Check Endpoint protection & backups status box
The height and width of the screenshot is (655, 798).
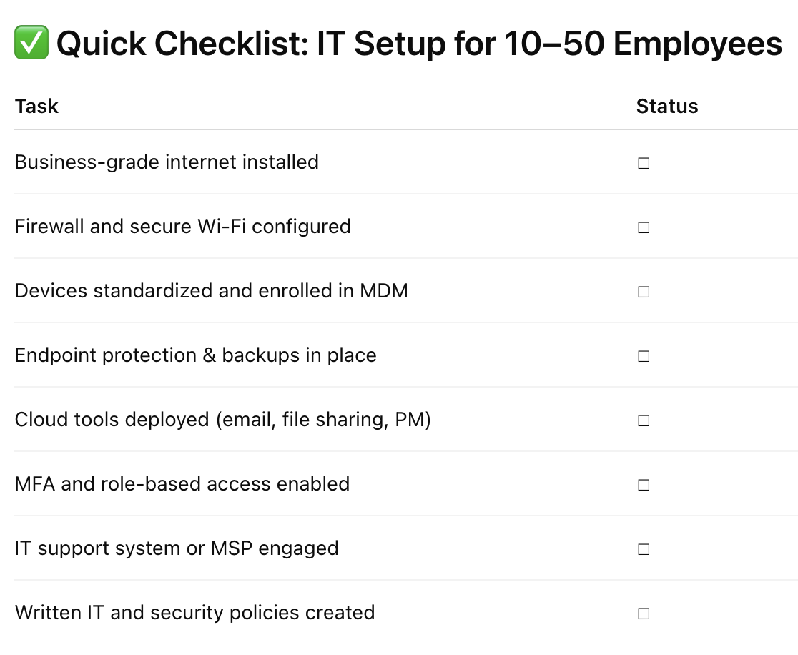(644, 356)
